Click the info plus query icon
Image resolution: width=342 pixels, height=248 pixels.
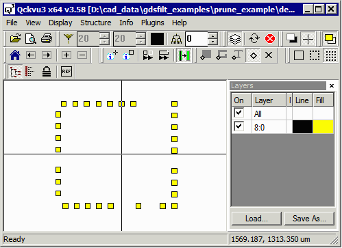pos(112,55)
